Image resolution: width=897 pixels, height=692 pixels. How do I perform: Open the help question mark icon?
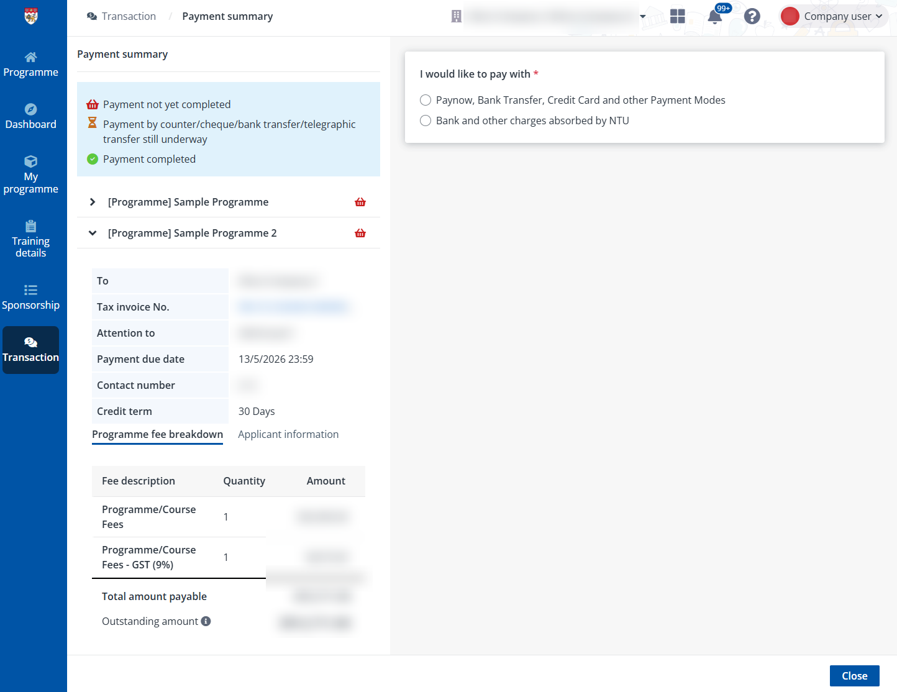pos(752,16)
